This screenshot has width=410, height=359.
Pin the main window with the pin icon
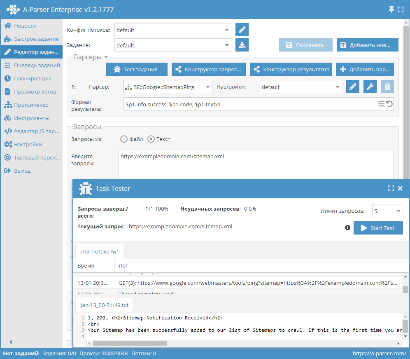[x=391, y=9]
